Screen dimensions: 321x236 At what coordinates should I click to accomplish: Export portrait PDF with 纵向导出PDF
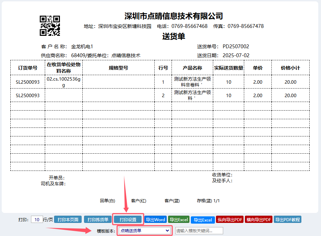point(230,219)
